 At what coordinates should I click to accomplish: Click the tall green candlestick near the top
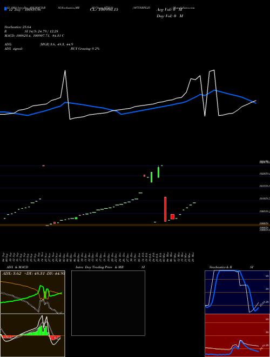point(158,173)
